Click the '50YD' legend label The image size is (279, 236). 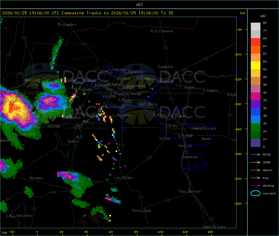click(x=267, y=154)
